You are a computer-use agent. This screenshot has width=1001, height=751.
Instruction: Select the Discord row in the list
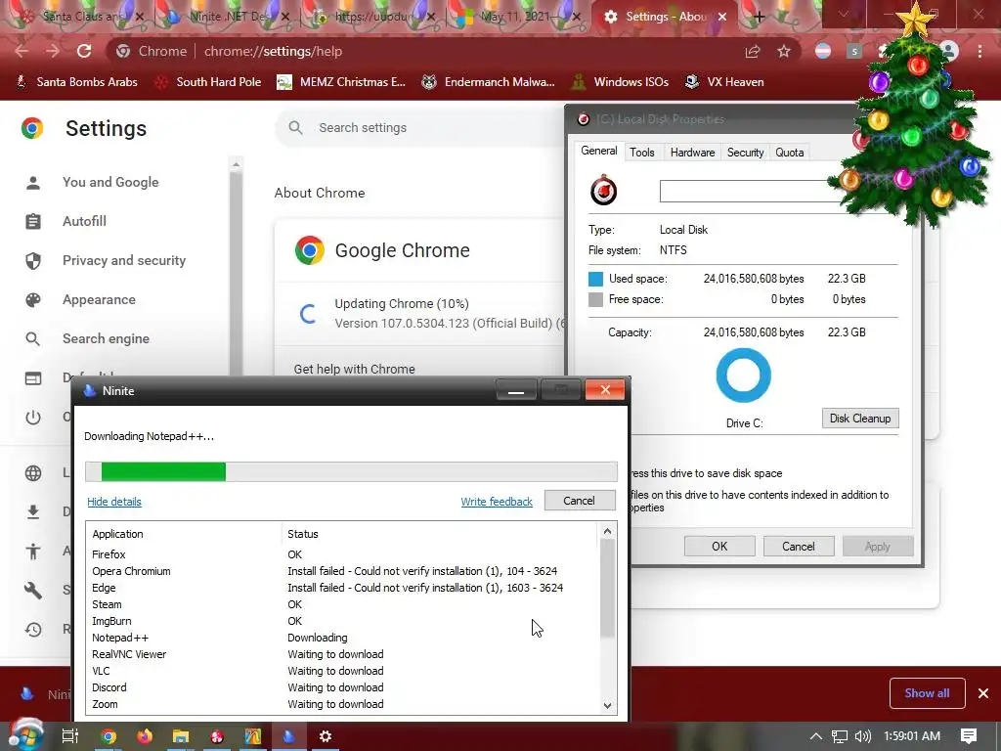[343, 687]
